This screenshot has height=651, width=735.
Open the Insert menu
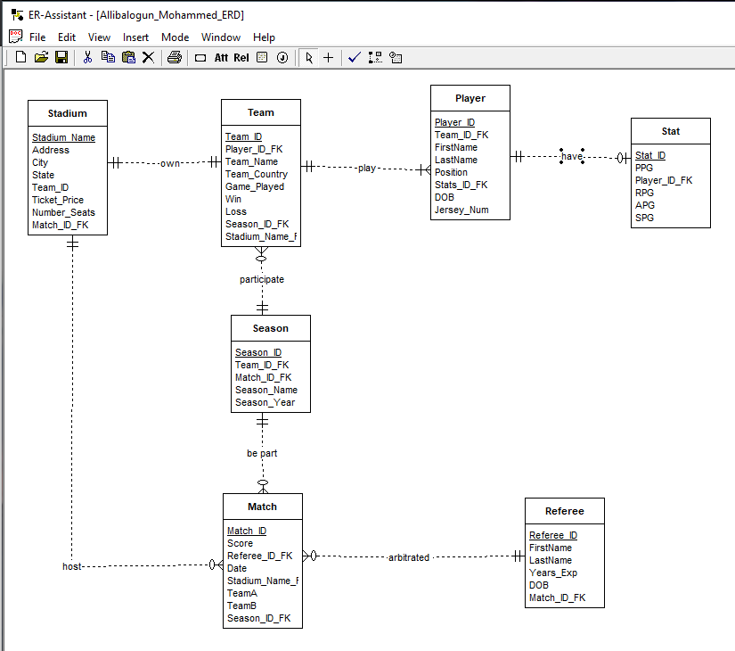pyautogui.click(x=135, y=37)
